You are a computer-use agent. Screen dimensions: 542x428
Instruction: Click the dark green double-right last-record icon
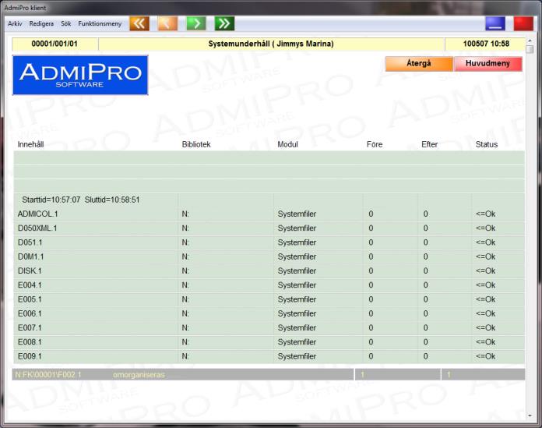pos(224,23)
